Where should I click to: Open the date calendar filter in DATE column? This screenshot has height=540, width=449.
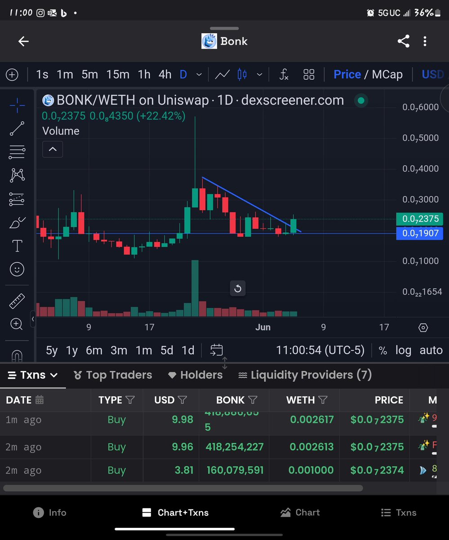39,400
